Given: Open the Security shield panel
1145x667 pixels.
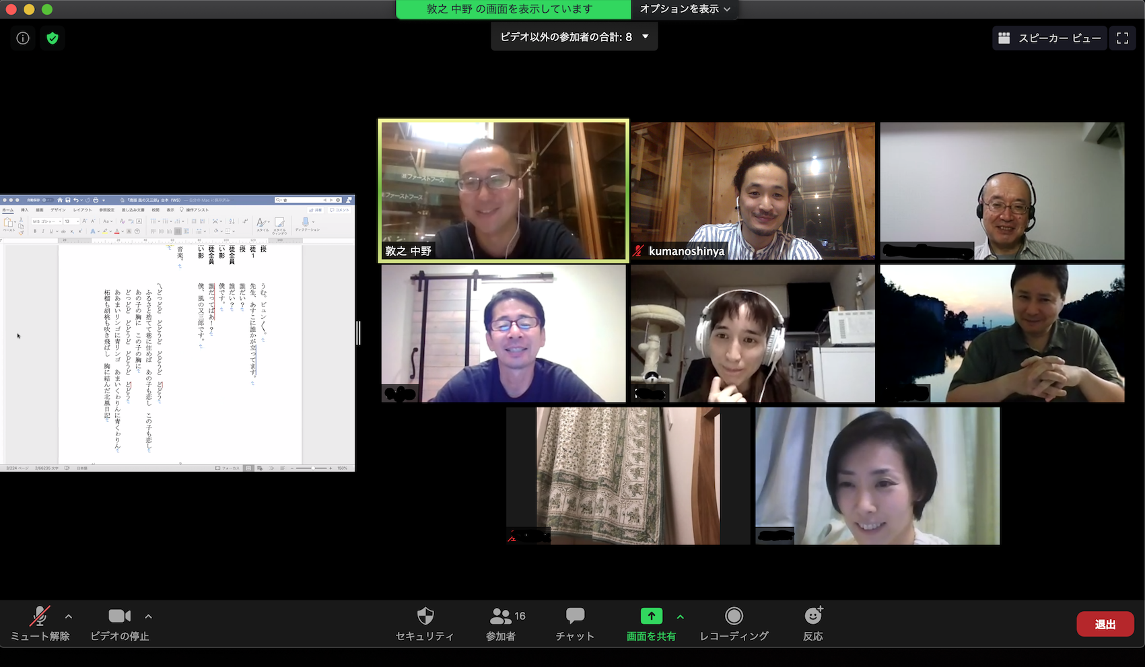Looking at the screenshot, I should click(x=425, y=624).
